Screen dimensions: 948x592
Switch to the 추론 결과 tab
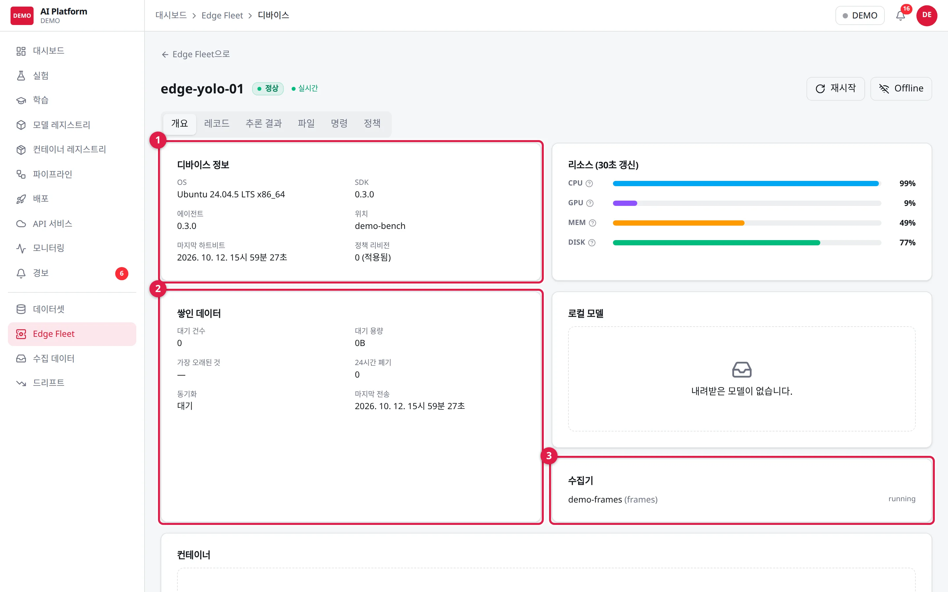coord(264,124)
